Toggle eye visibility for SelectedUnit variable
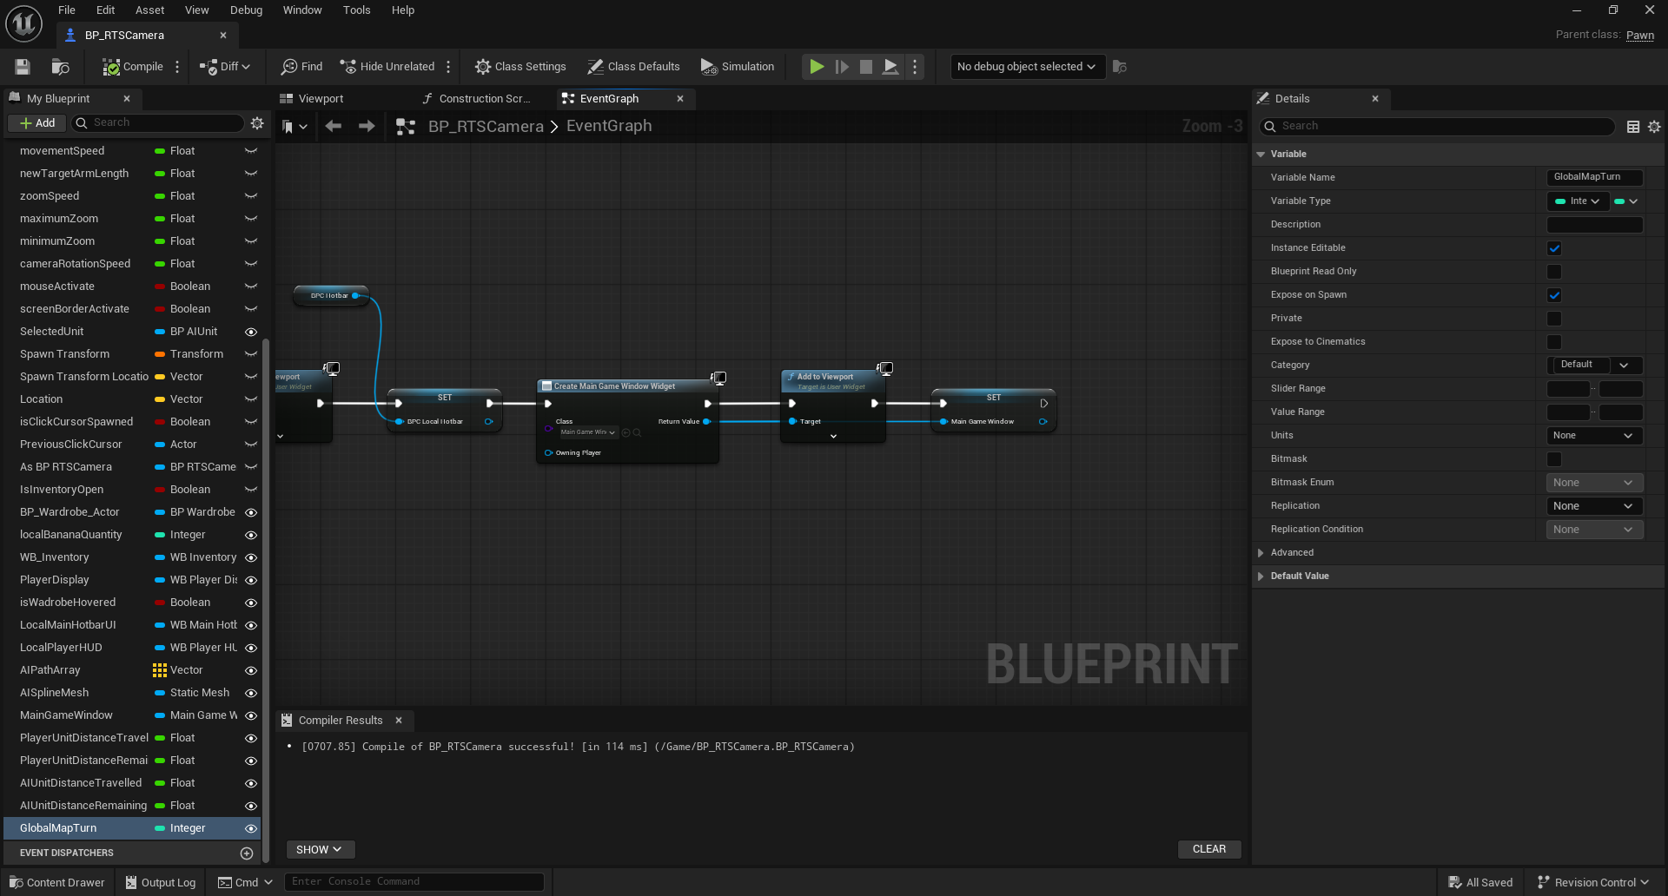 click(x=251, y=332)
